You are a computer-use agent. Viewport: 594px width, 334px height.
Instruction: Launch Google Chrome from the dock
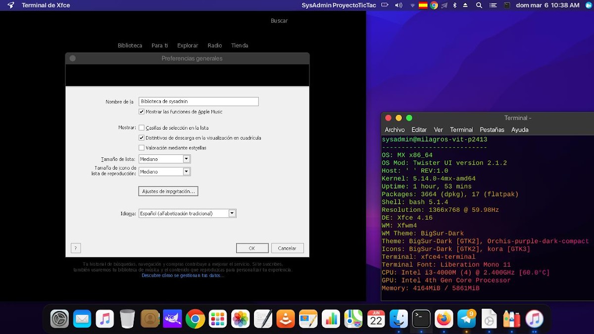pyautogui.click(x=196, y=319)
